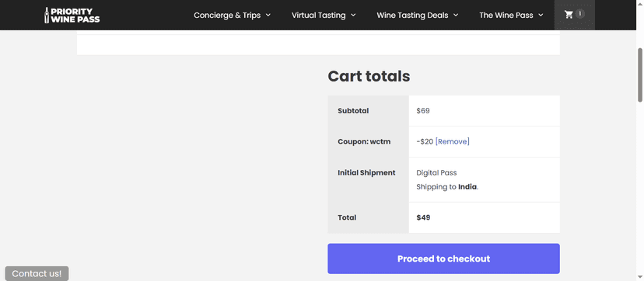Click the Contact us! button

pyautogui.click(x=37, y=274)
